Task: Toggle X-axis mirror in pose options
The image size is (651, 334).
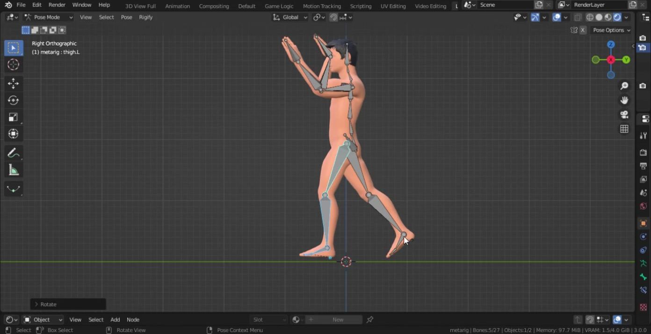Action: tap(583, 30)
